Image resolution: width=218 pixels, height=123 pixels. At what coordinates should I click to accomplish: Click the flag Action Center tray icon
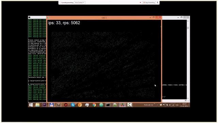coord(164,105)
